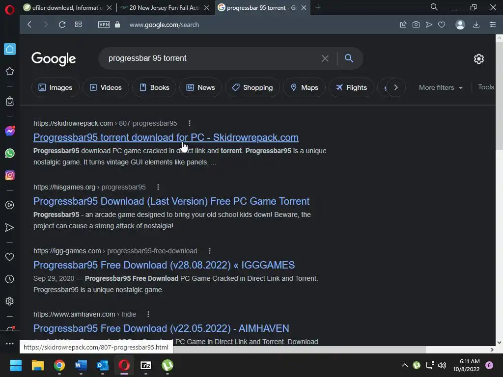Show browsing history clock icon
Screen dimensions: 503x377
coord(10,279)
